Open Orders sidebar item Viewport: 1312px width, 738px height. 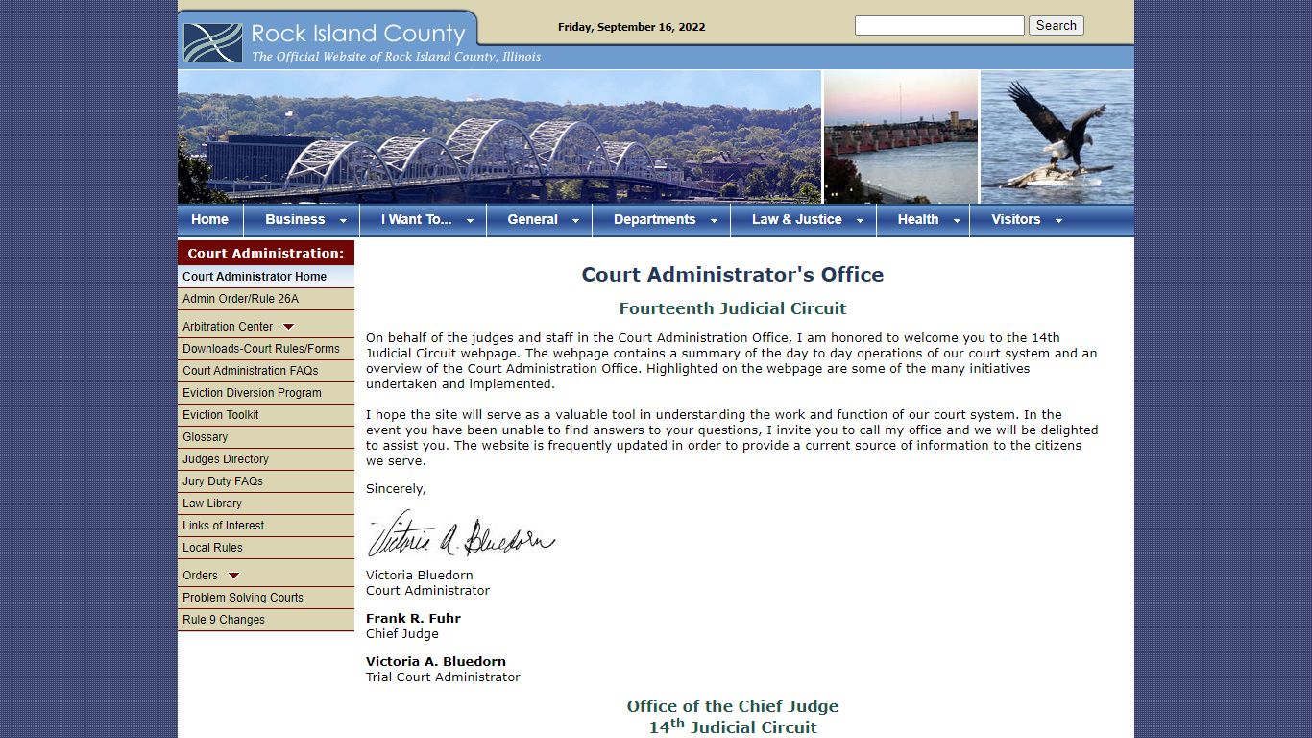pyautogui.click(x=200, y=576)
